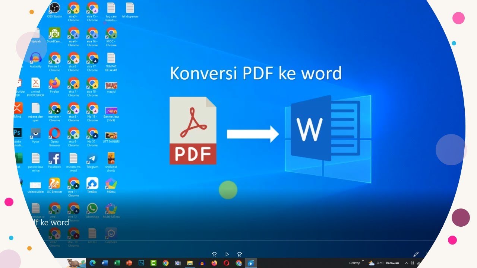Select the rebana dan syair file
This screenshot has height=268, width=477.
pos(35,112)
